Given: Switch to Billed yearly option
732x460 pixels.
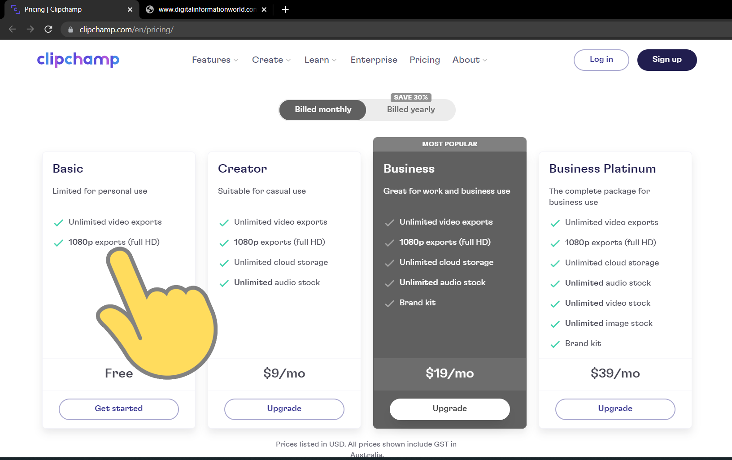Looking at the screenshot, I should pyautogui.click(x=411, y=110).
